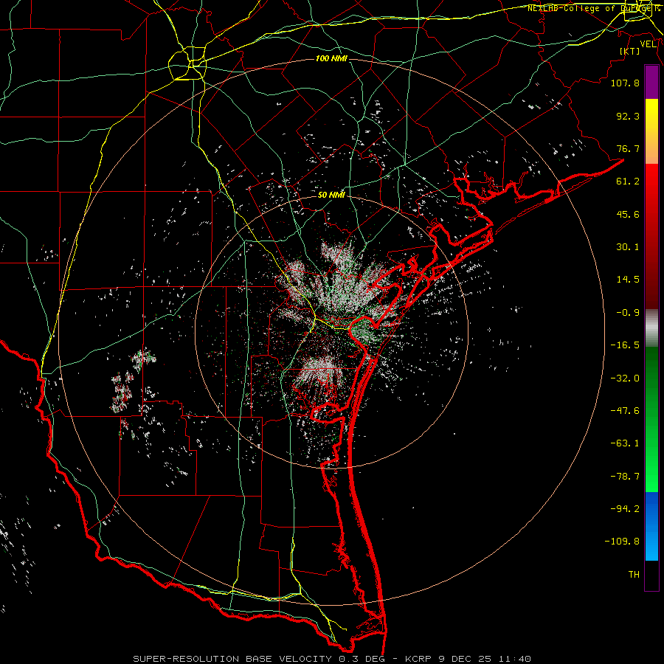Viewport: 664px width, 664px height.
Task: Click the NEXLAB-College of DuPage watermark text
Action: click(595, 8)
